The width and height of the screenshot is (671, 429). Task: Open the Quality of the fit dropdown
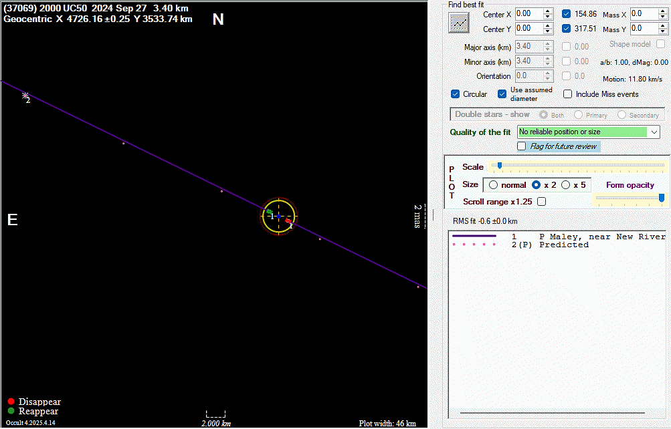654,132
